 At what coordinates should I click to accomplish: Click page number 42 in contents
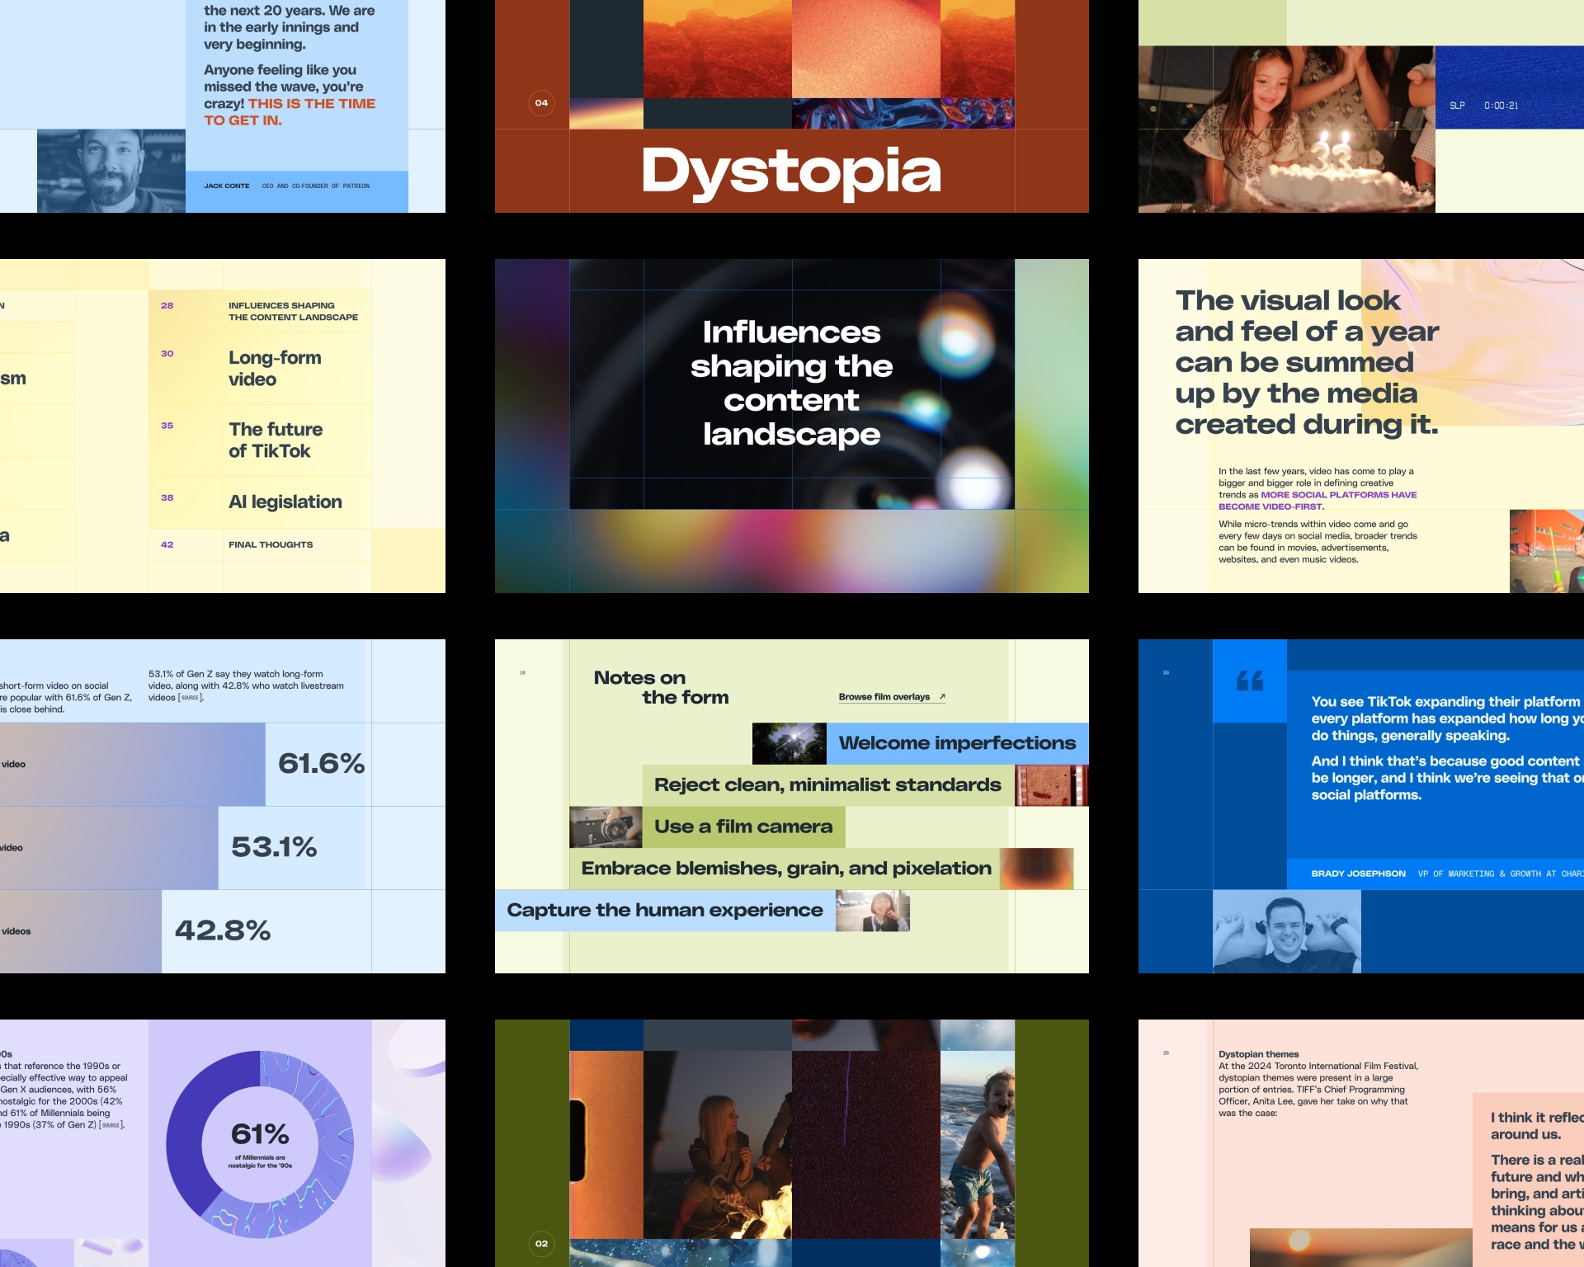[x=167, y=545]
